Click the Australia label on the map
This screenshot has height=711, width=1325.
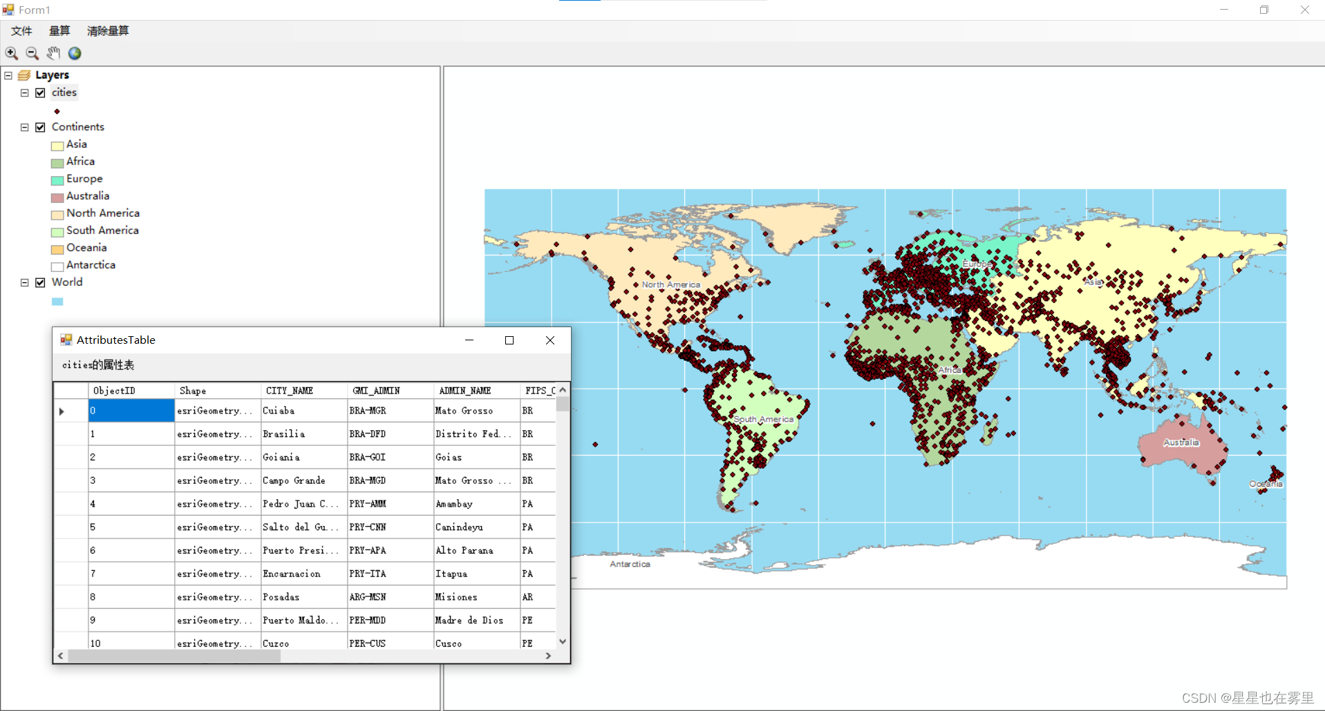1181,442
